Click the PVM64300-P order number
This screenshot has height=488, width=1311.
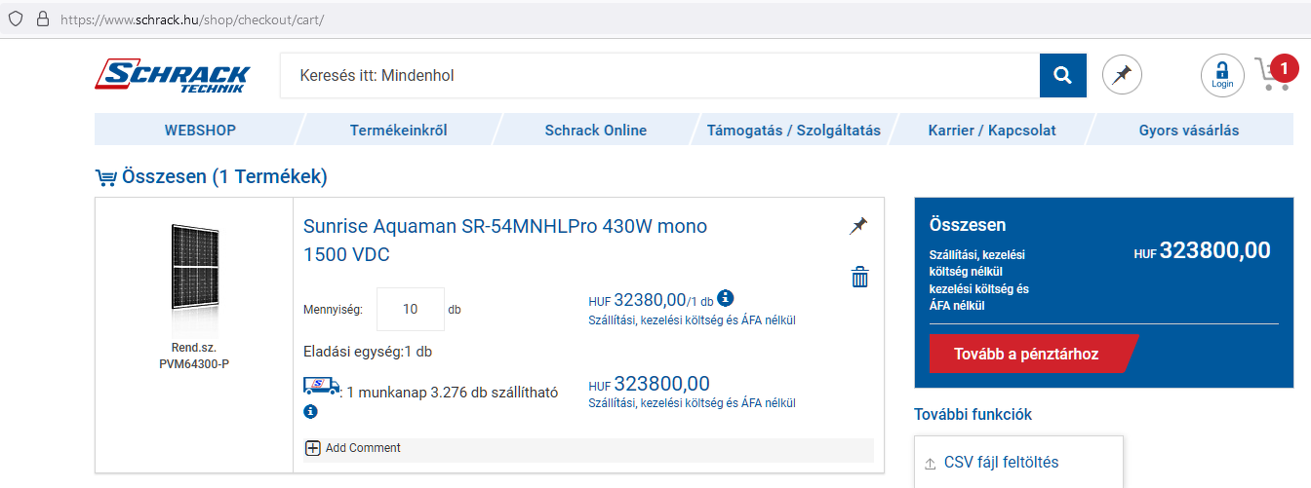point(194,364)
